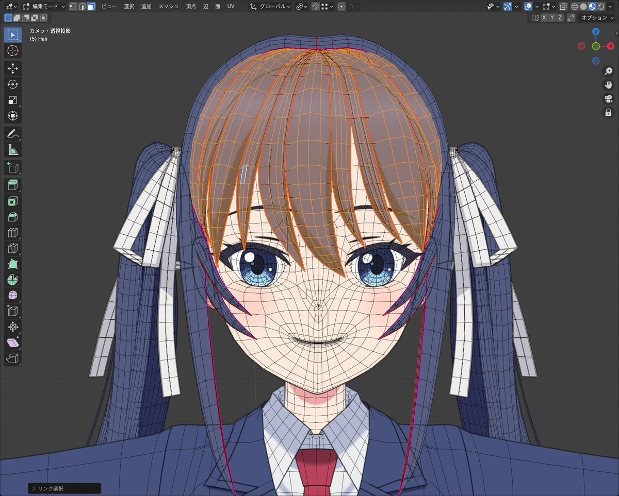619x496 pixels.
Task: Activate the Annotate pencil tool
Action: click(13, 134)
